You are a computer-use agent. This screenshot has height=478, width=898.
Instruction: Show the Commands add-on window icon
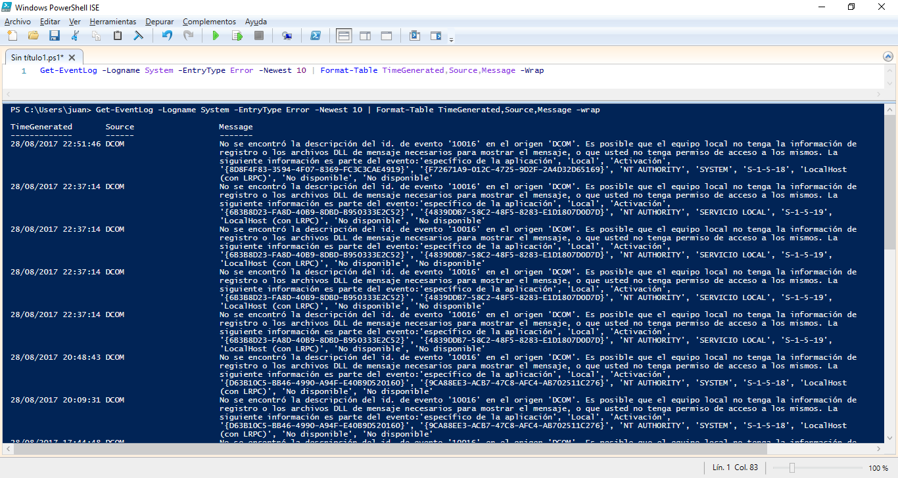click(x=415, y=35)
